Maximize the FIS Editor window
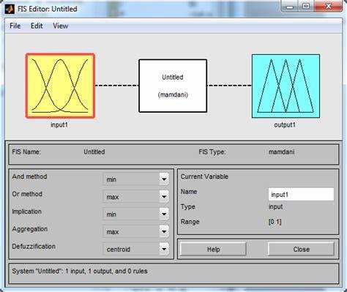 pos(306,6)
